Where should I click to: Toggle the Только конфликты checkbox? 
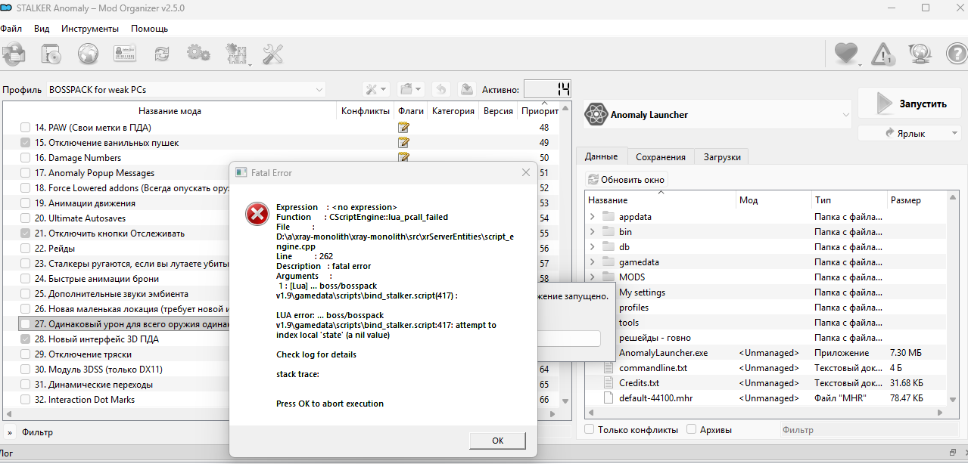pyautogui.click(x=590, y=430)
